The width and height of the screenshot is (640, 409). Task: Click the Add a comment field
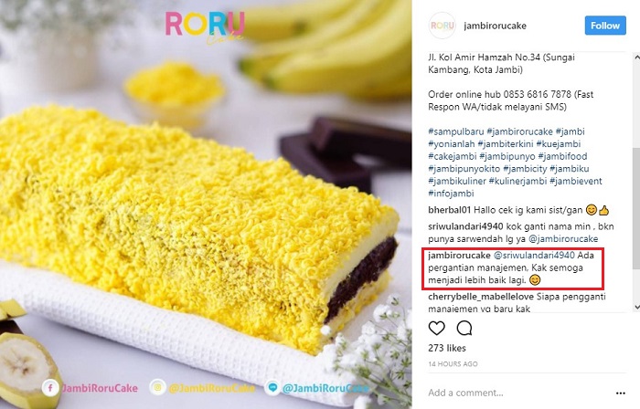(x=518, y=393)
